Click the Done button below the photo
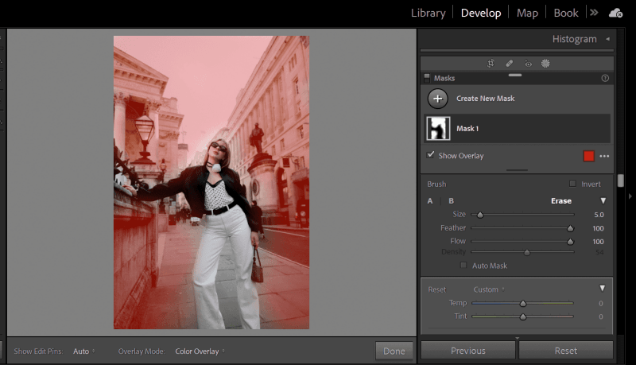The height and width of the screenshot is (365, 636). 394,351
